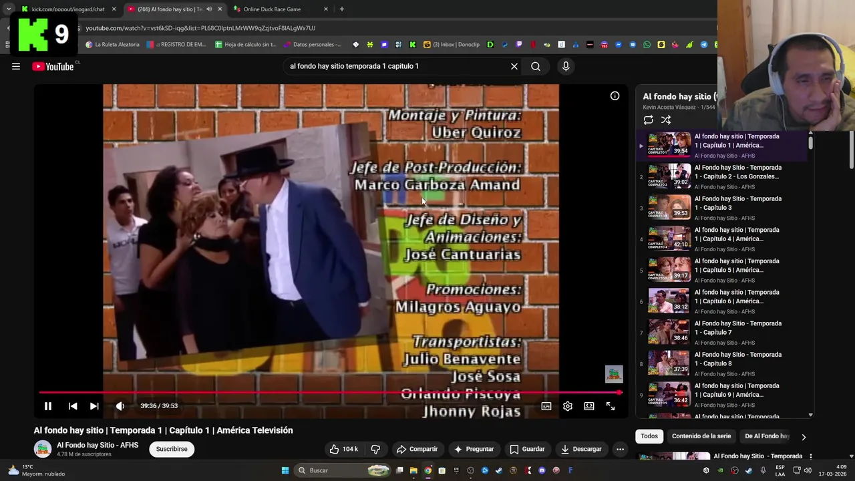Screen dimensions: 855x481
Task: Run the search with magnifier button
Action: (536, 66)
